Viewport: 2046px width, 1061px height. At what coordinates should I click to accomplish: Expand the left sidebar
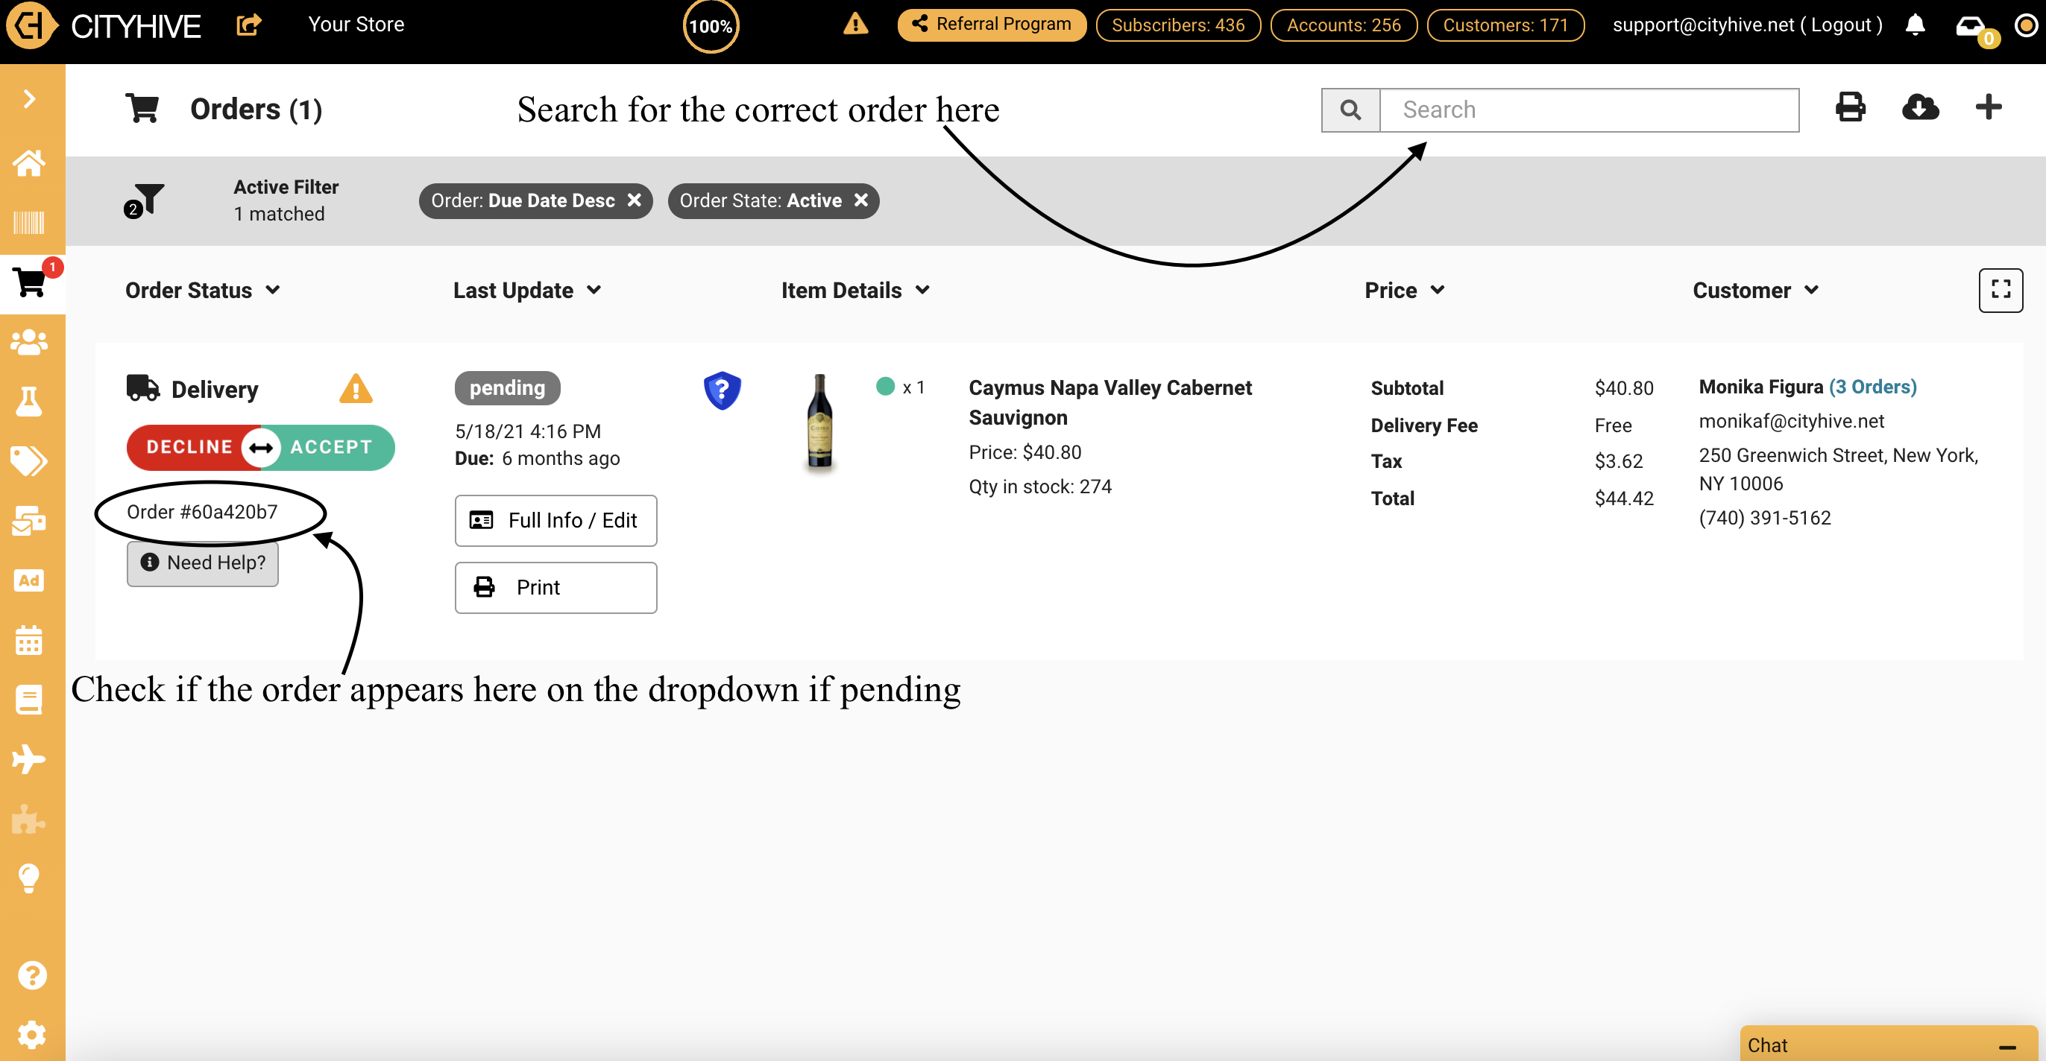tap(29, 99)
